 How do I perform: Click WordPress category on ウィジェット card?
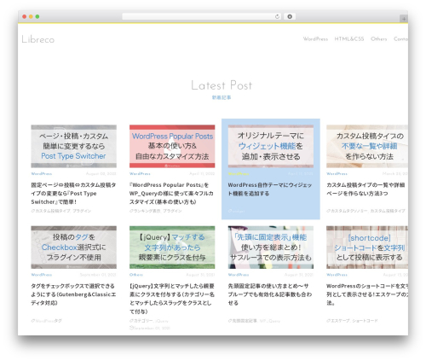click(239, 173)
